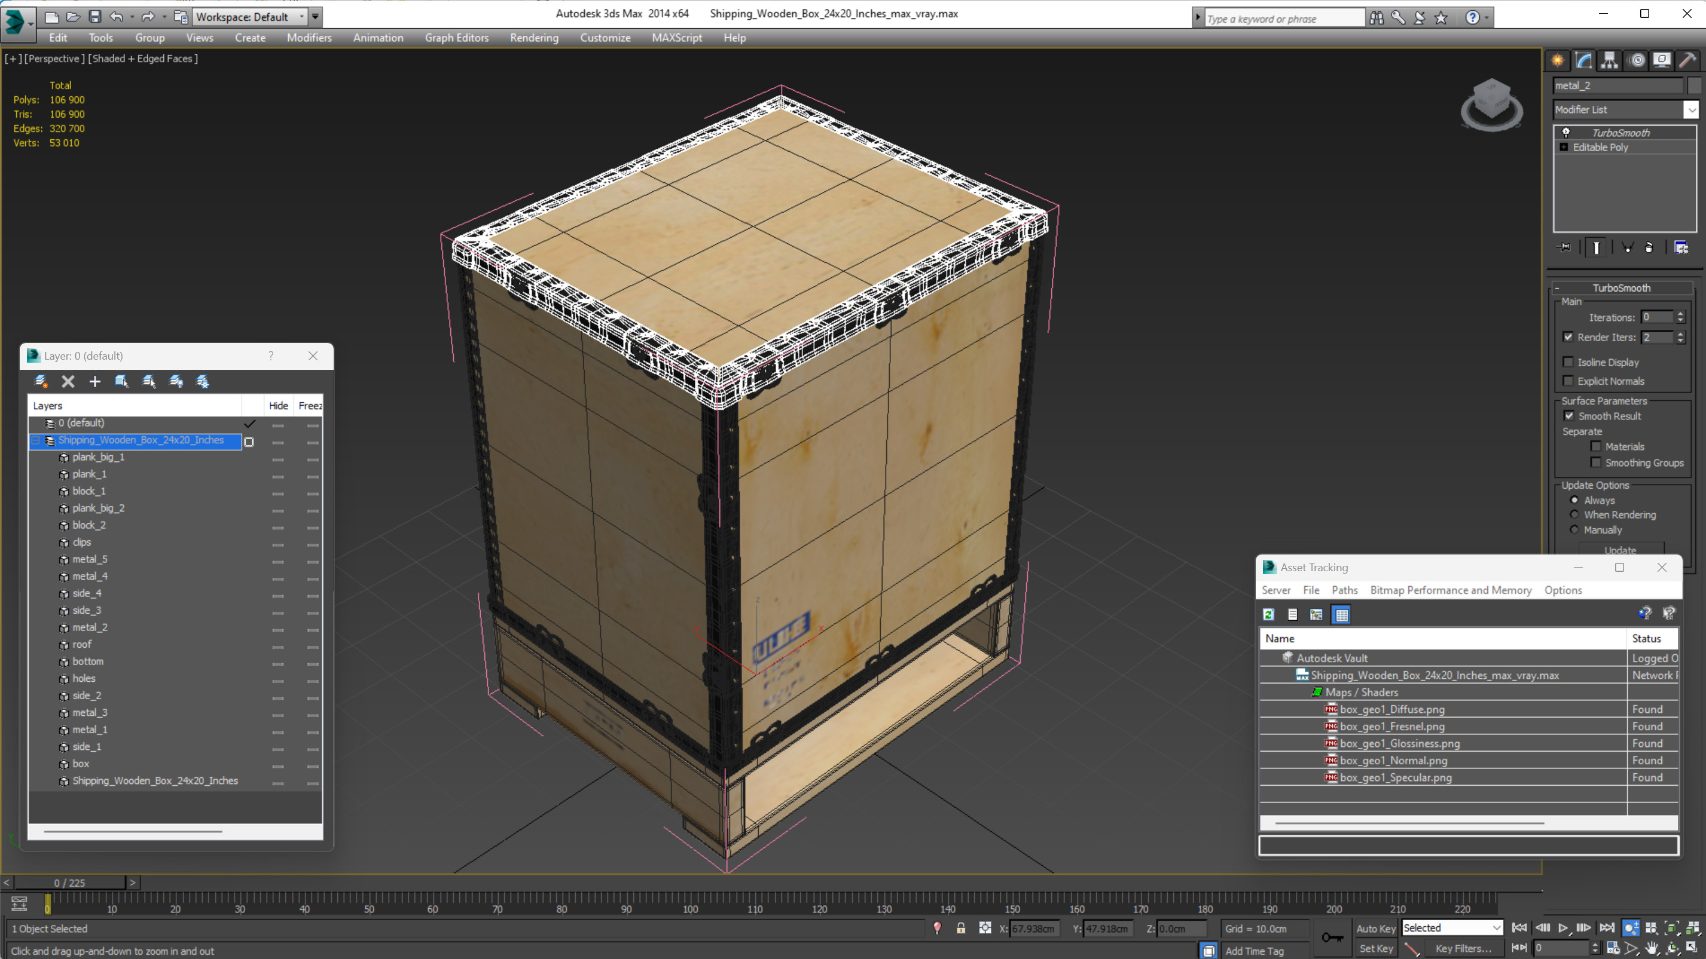
Task: Click the Set Keys large key icon
Action: [x=1332, y=938]
